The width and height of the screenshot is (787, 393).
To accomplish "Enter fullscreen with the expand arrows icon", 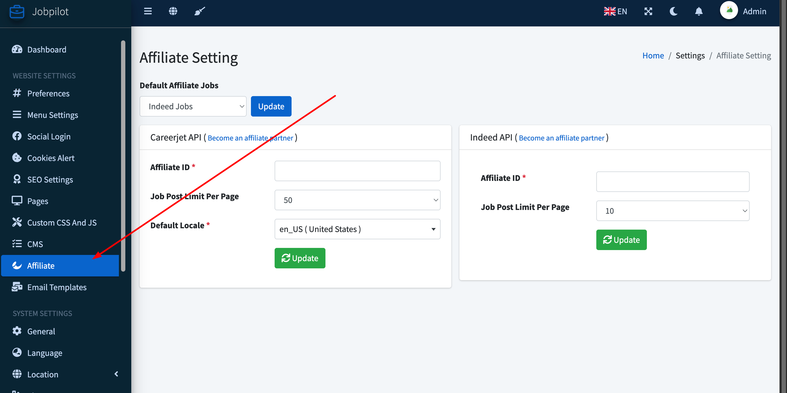I will [648, 11].
